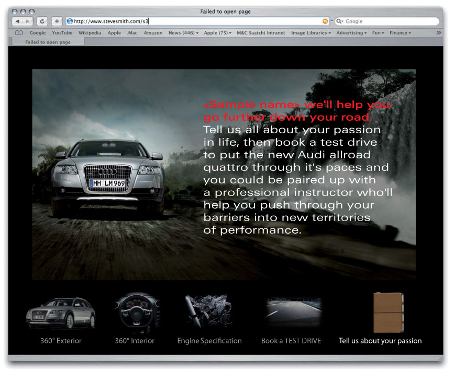Show all bookmarks with the book icon
The height and width of the screenshot is (370, 455).
pyautogui.click(x=19, y=33)
